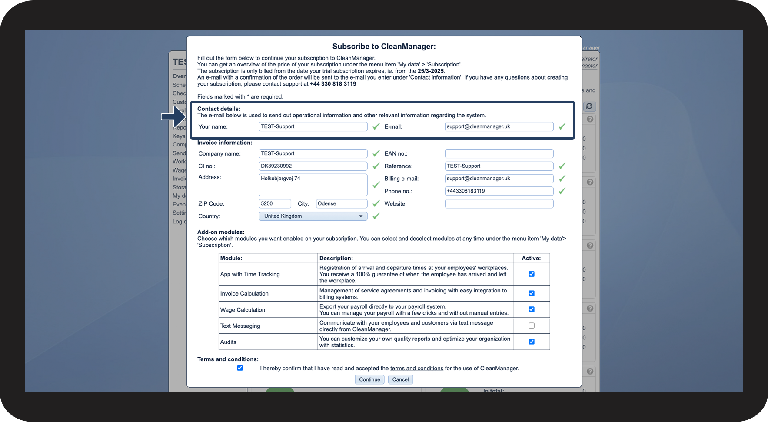Click the Billing e-mail field
Screen dimensions: 768x422
click(499, 179)
